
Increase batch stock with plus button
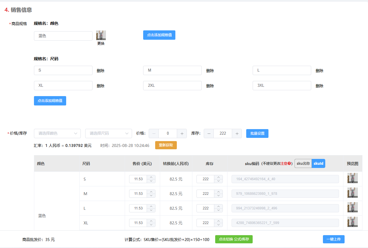pos(237,133)
